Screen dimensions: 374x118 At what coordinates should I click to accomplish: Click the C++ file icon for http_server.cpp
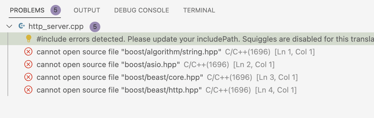point(21,26)
